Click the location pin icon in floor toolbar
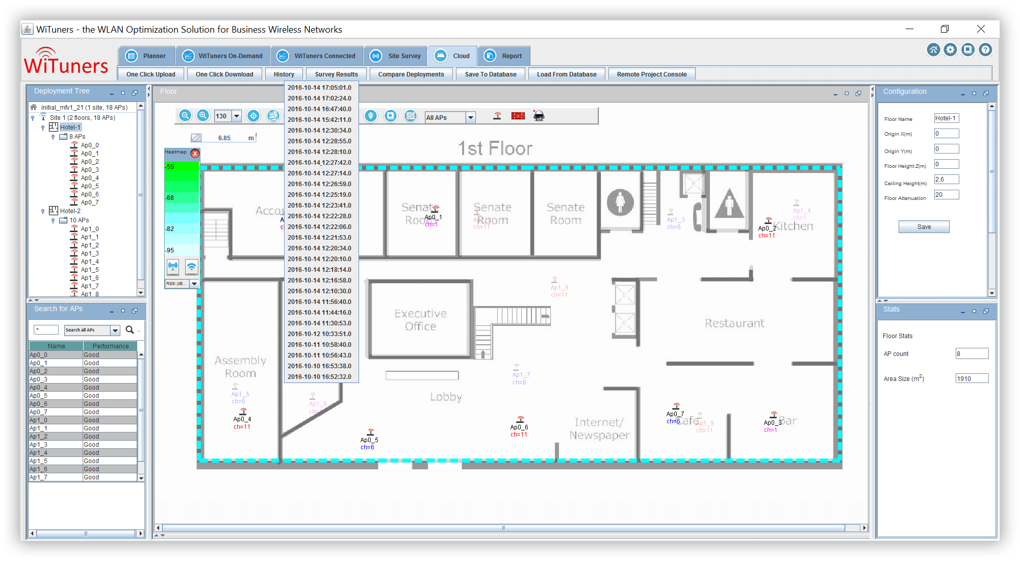Screen dimensions: 1020x561 [x=371, y=116]
